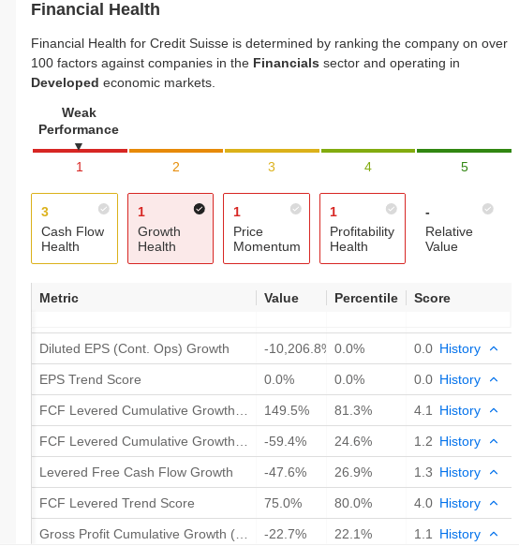The width and height of the screenshot is (519, 546).
Task: Toggle the Cash Flow Health check circle
Action: [104, 209]
